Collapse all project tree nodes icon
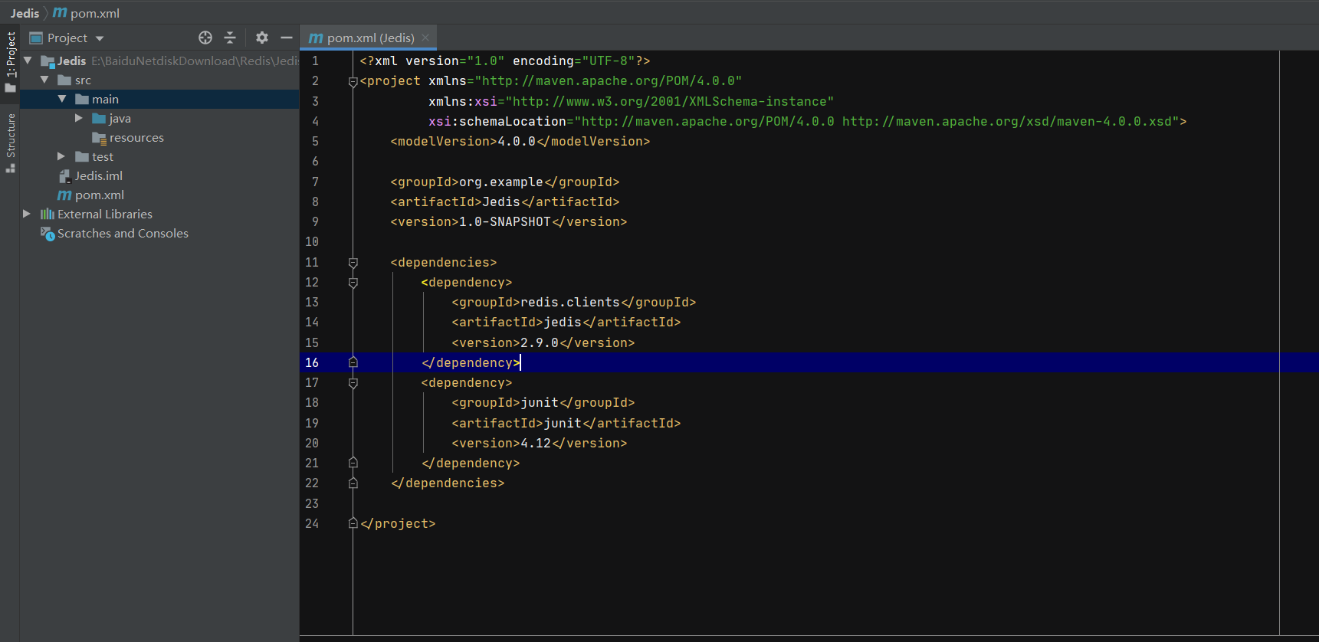The width and height of the screenshot is (1319, 642). (230, 38)
